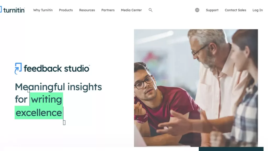Click the hero photo of people talking
The height and width of the screenshot is (151, 268).
[196, 88]
